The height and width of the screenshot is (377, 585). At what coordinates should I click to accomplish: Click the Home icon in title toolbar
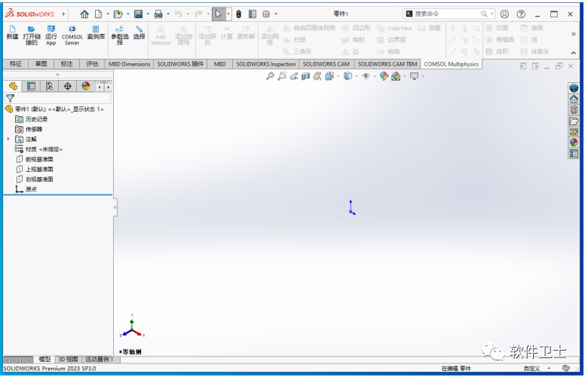pos(84,14)
